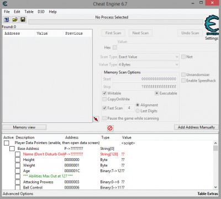Image resolution: width=221 pixels, height=199 pixels.
Task: Toggle the Attacking Prowess entry checkbox
Action: click(x=18, y=182)
